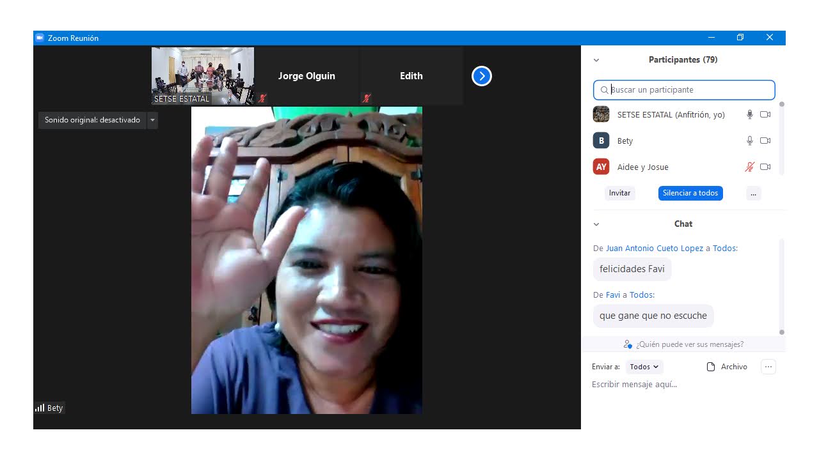This screenshot has width=819, height=460.
Task: Unmute Aidee y Josue via muted mic icon
Action: (750, 167)
